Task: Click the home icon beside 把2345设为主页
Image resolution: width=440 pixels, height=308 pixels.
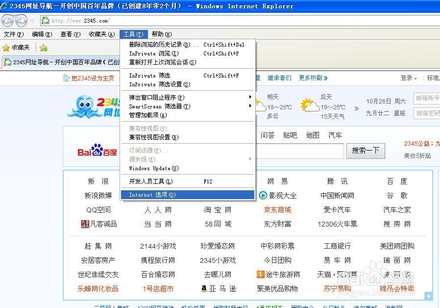Action: [66, 78]
